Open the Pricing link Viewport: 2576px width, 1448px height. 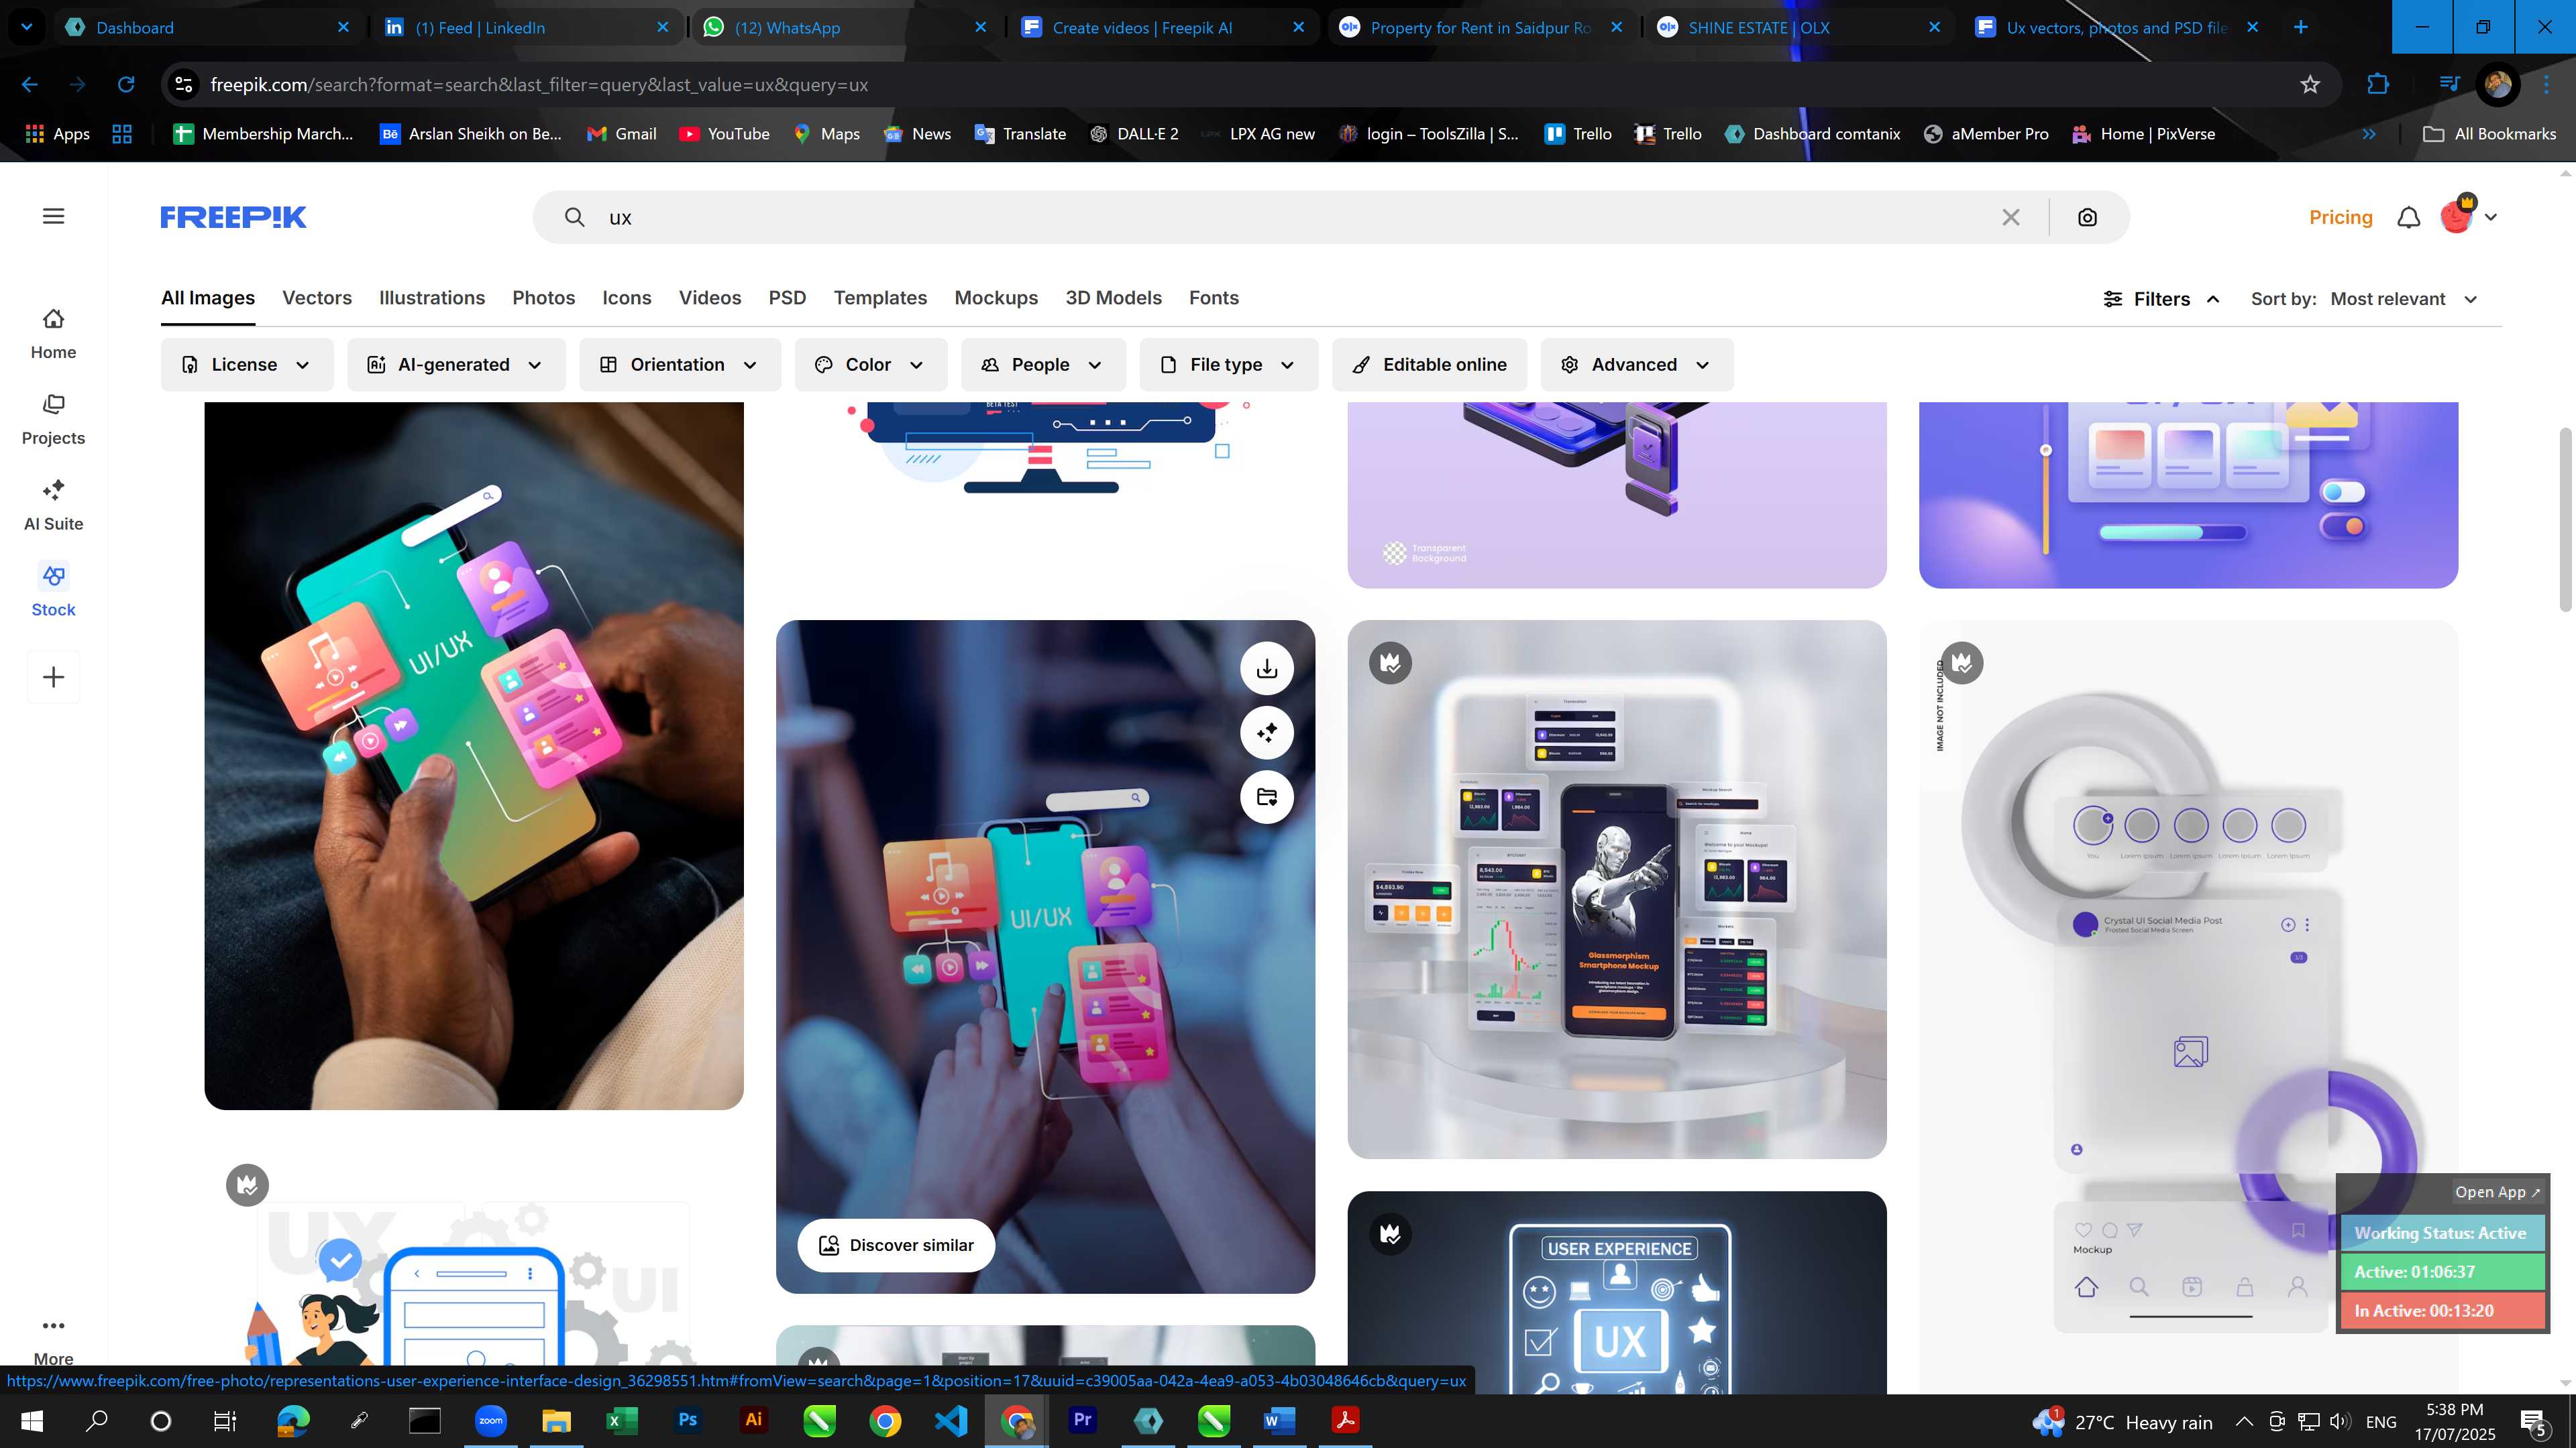[x=2340, y=217]
